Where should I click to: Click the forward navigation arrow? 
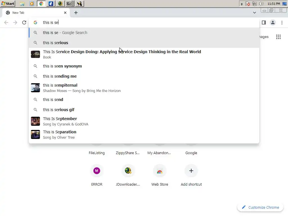pyautogui.click(x=15, y=22)
